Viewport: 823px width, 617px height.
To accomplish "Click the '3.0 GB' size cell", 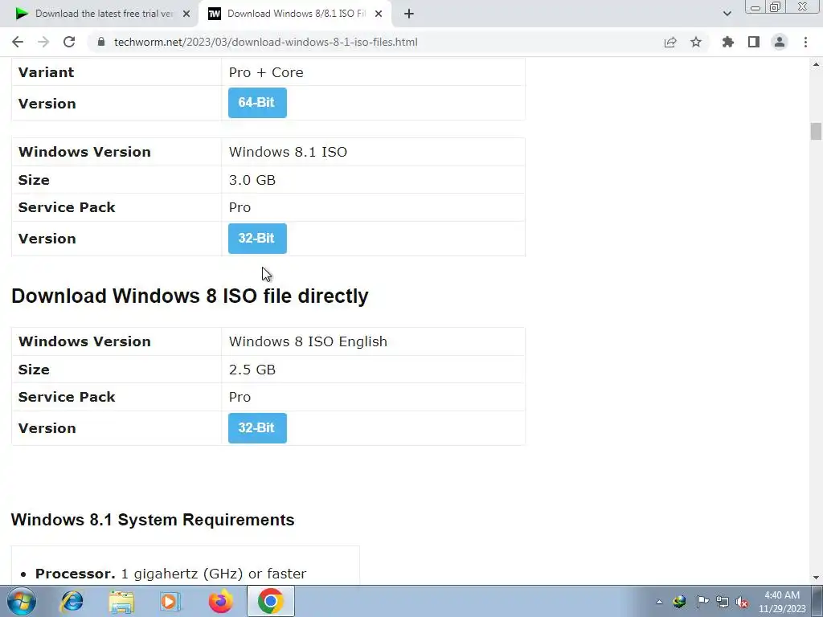I will [x=373, y=180].
